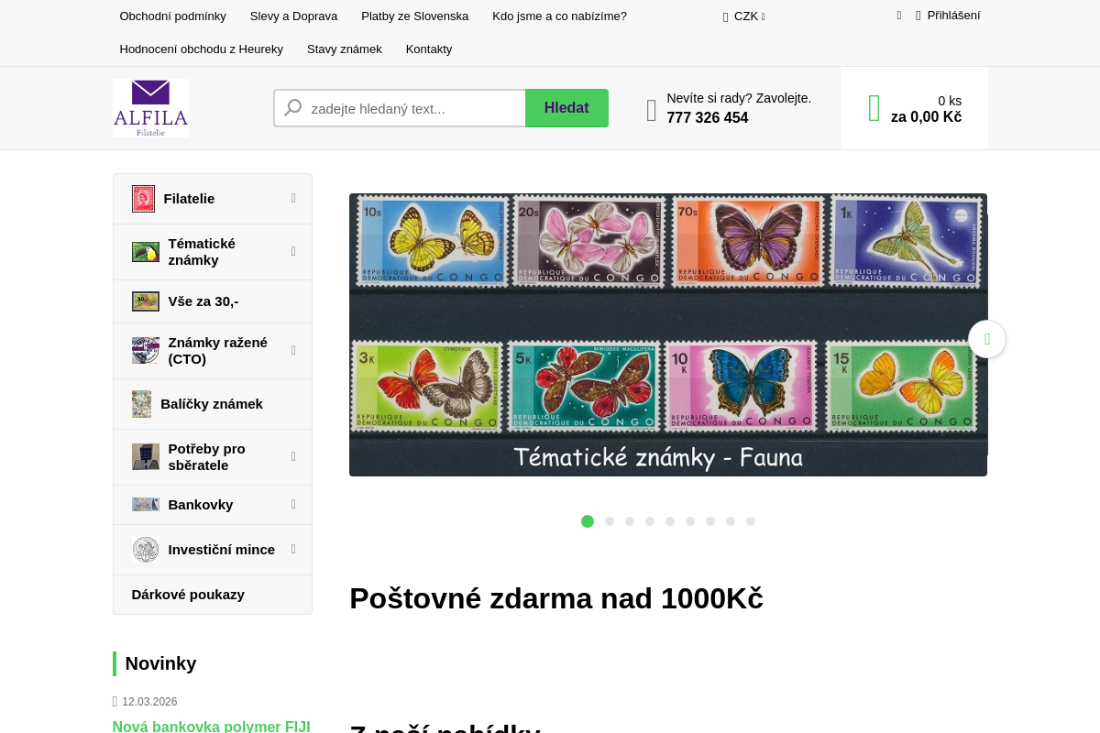Select the fourth carousel dot
1100x733 pixels.
point(650,521)
